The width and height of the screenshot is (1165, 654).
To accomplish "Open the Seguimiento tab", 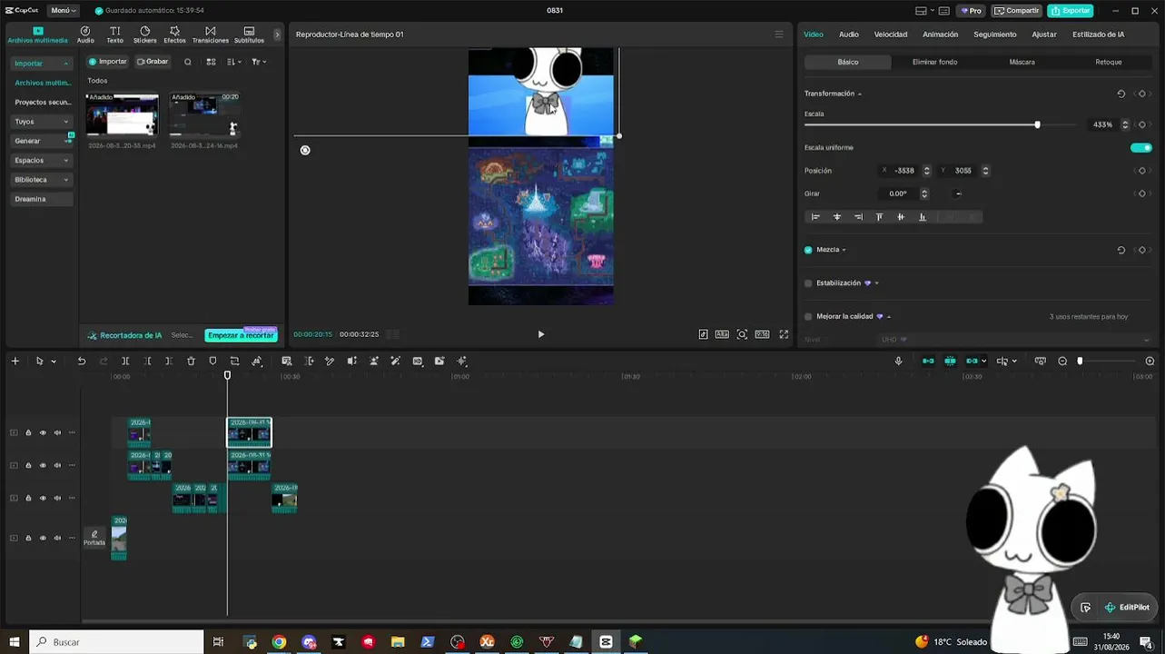I will click(995, 35).
